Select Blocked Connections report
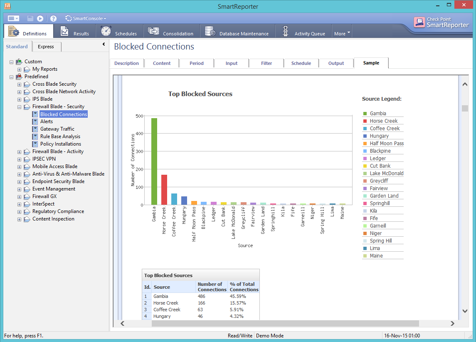Viewport: 476px width, 342px height. click(x=64, y=114)
